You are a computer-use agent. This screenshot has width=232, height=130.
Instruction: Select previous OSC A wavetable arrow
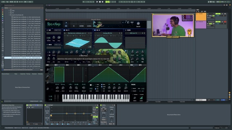(x=89, y=33)
